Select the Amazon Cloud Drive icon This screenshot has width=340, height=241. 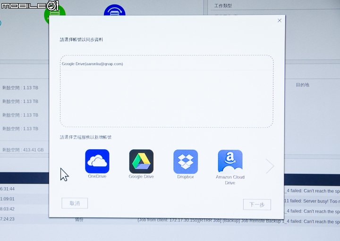coord(230,162)
